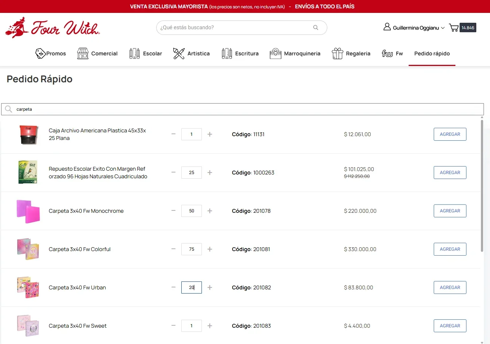
Task: Open Caja Archivo Americana product thumbnail
Action: point(28,134)
